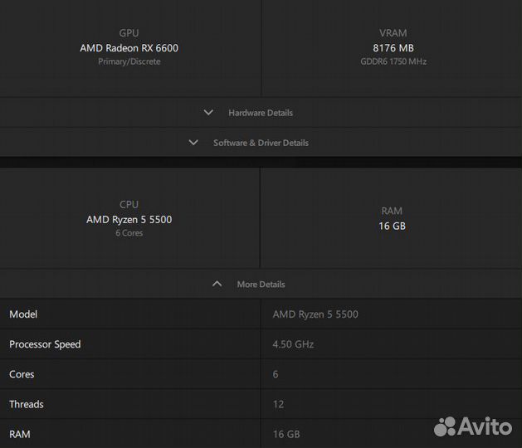Select the 16 GB RAM tile value
The width and height of the screenshot is (522, 448).
coord(392,226)
